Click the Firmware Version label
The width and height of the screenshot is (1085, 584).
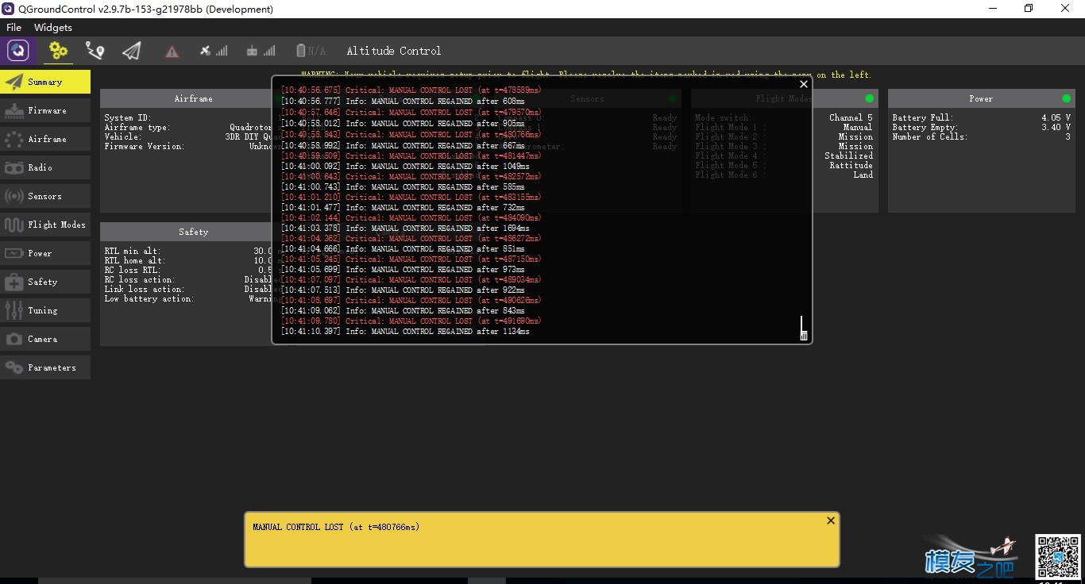145,146
